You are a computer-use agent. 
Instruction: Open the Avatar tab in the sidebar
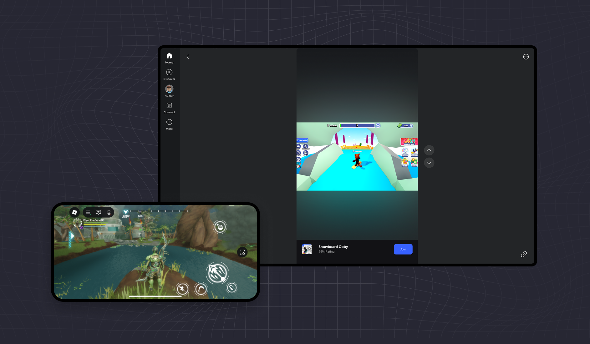pos(169,91)
